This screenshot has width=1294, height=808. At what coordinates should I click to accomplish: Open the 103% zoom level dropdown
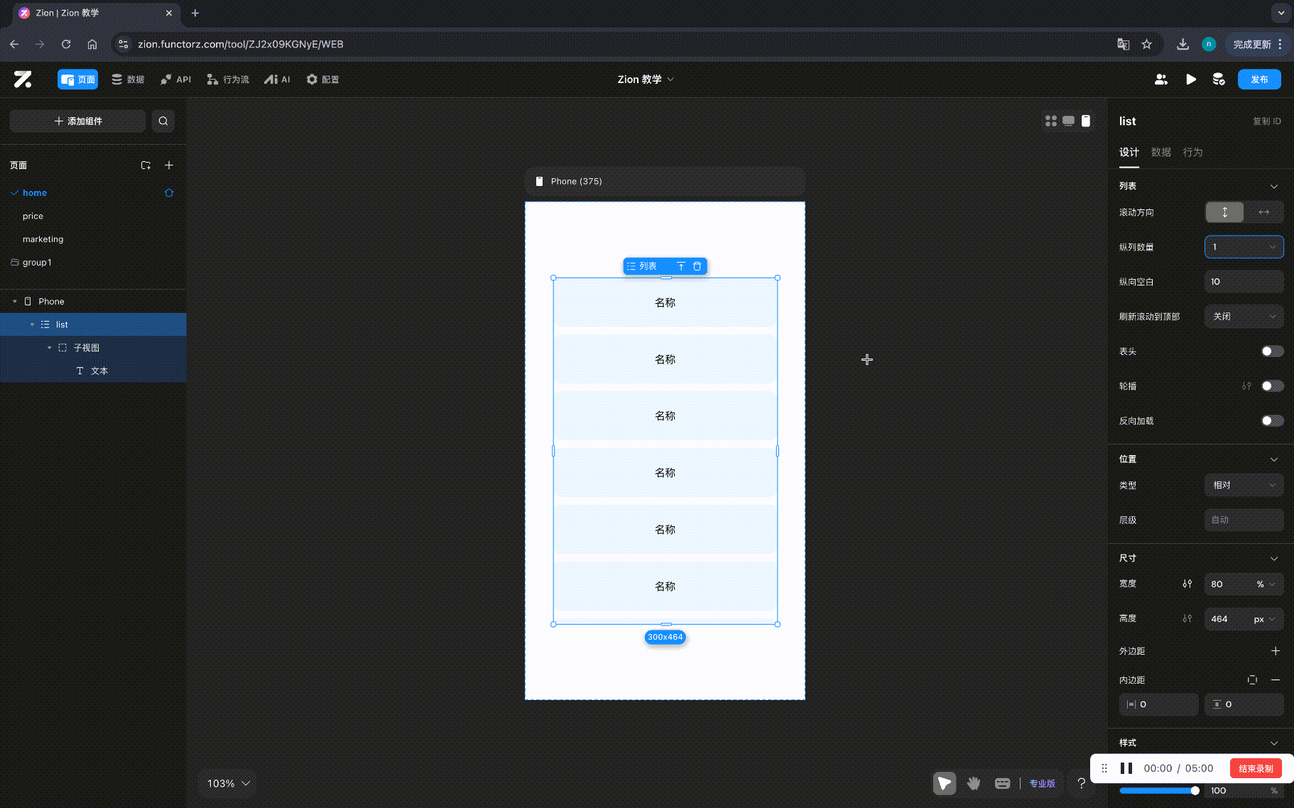228,783
